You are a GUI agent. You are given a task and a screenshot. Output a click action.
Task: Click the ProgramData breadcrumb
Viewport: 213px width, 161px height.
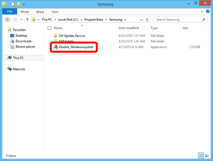94,20
